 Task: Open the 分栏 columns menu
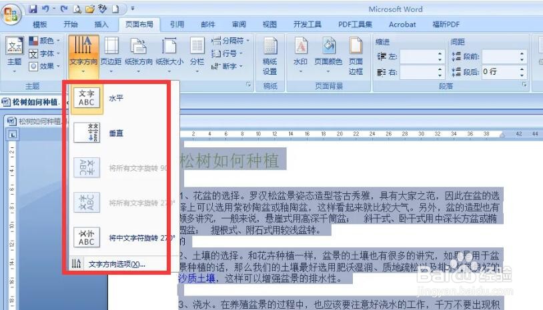pos(197,55)
